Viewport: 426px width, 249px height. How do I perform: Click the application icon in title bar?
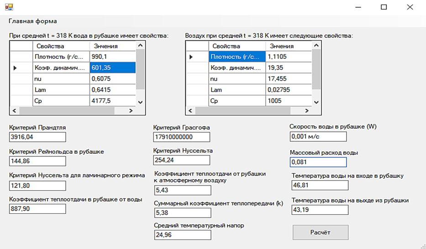9,7
